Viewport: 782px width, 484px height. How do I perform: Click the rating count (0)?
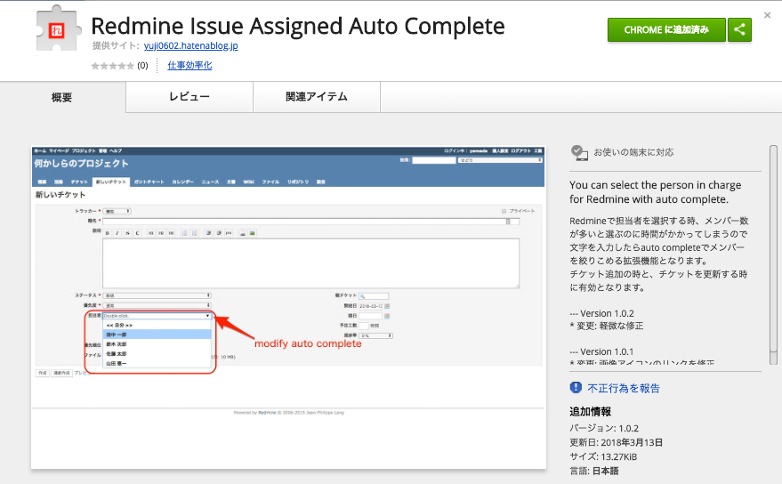click(x=142, y=65)
